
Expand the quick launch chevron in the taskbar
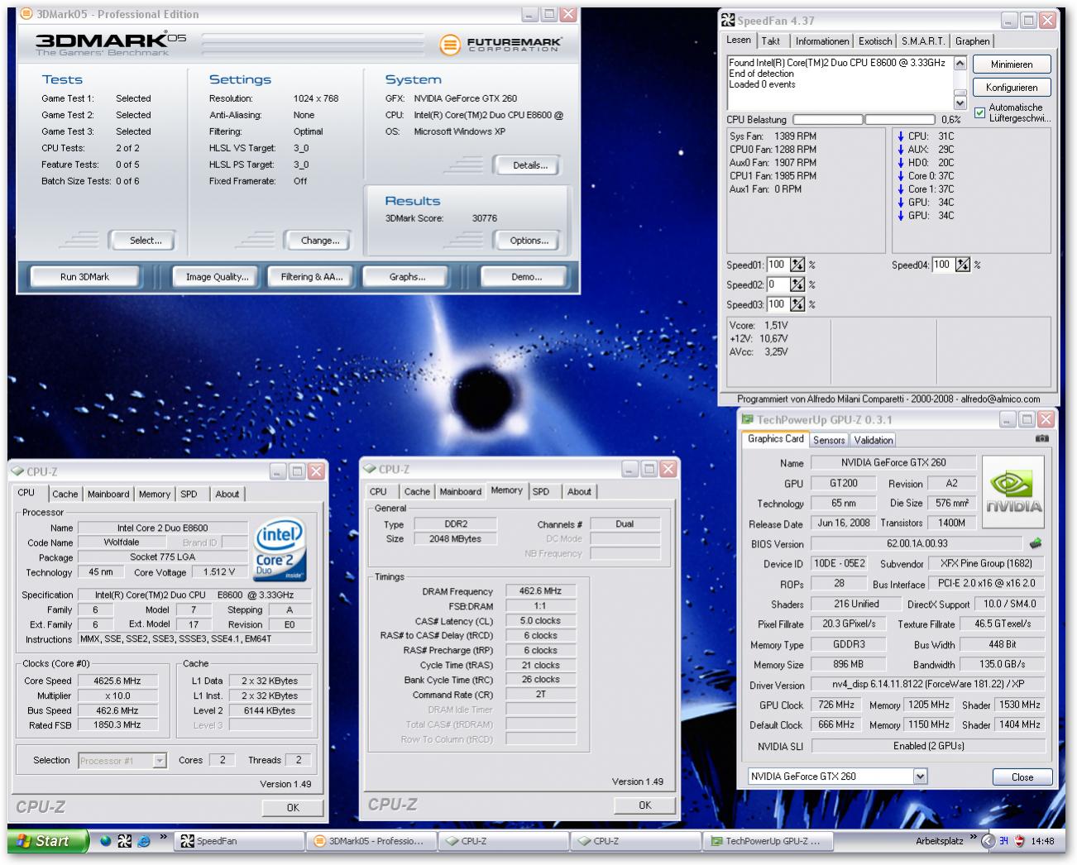click(x=163, y=837)
